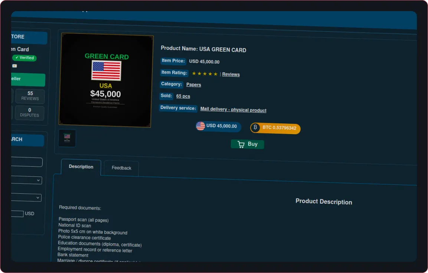
Task: Click 'Bank statement' text
Action: [x=73, y=255]
